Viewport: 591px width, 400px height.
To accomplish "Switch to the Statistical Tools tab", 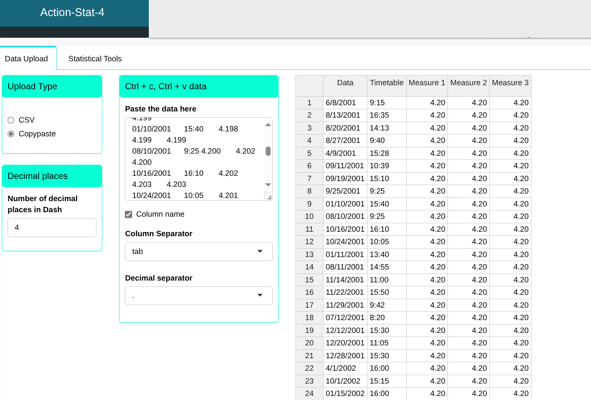I will [95, 59].
